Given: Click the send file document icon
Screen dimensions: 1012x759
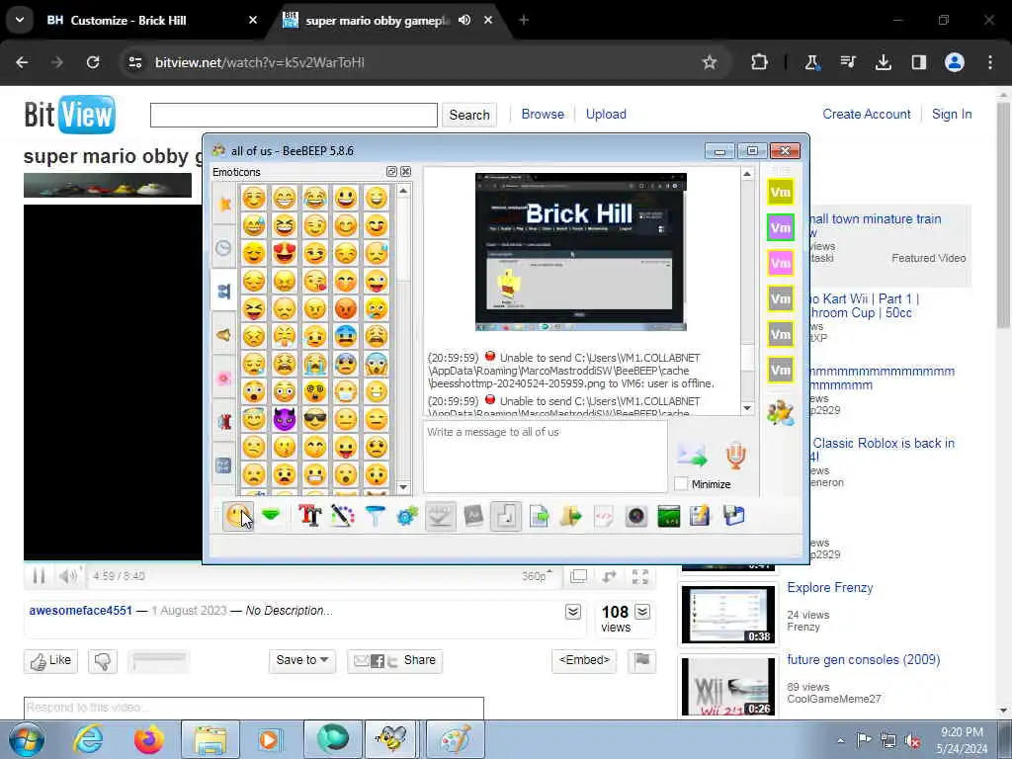Looking at the screenshot, I should [539, 516].
